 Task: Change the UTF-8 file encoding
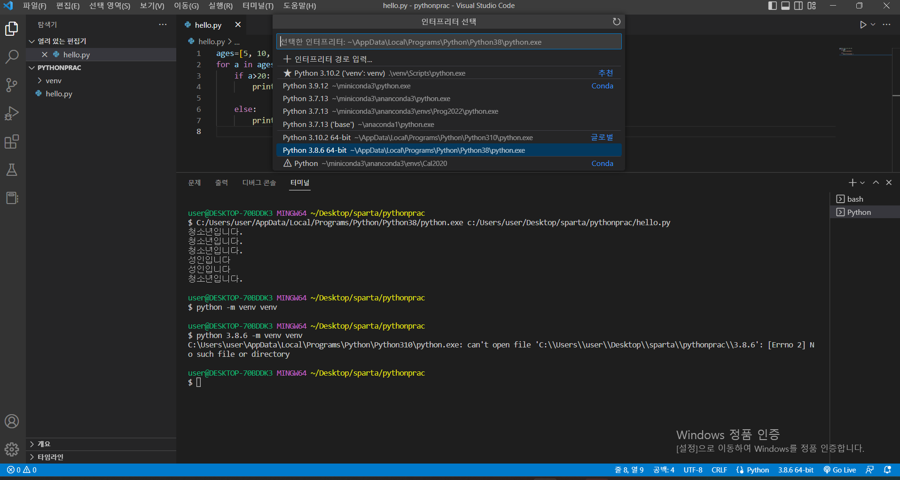click(x=693, y=470)
